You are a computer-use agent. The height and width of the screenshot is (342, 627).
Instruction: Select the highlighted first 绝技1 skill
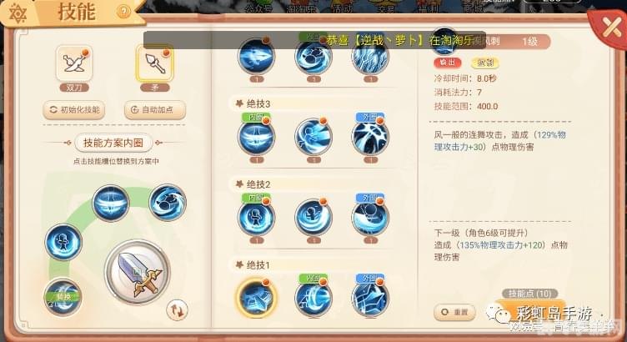256,298
